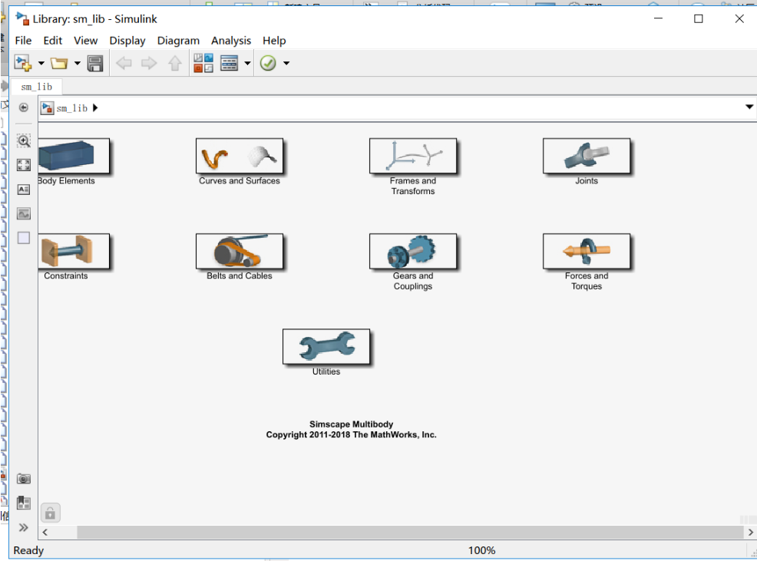Open the Joints library block
Viewport: 757px width, 561px height.
coord(587,156)
